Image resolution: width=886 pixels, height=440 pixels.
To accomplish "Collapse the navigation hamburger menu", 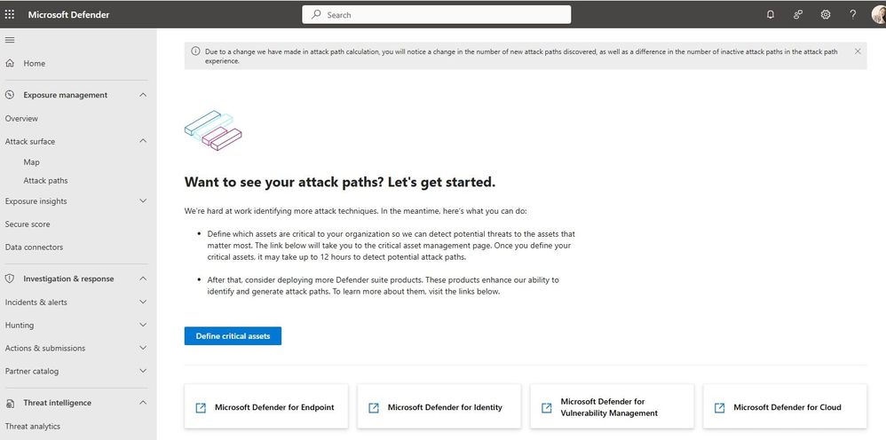I will click(x=10, y=40).
